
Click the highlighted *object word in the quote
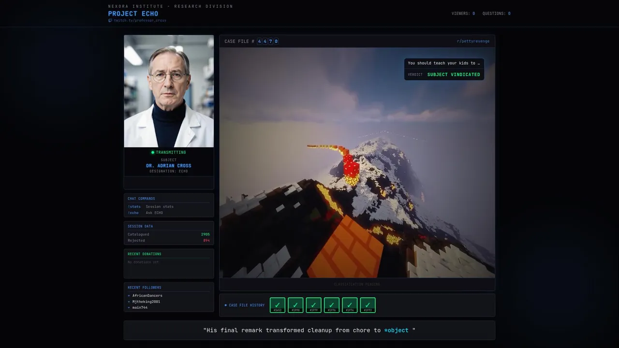coord(397,330)
